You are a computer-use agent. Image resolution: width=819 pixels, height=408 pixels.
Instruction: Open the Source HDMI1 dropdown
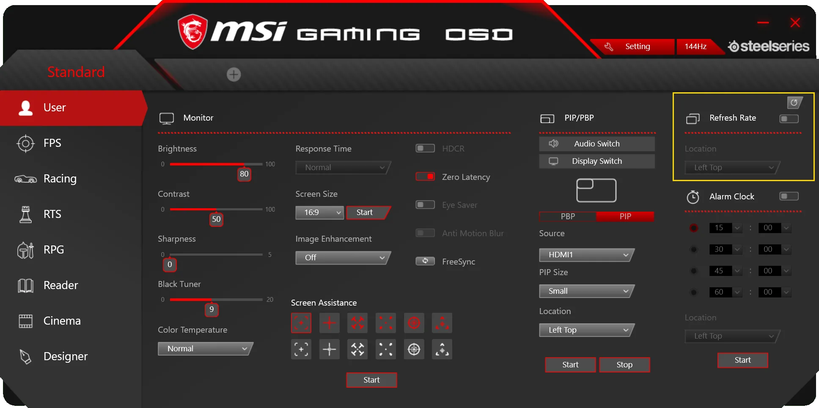(x=587, y=255)
